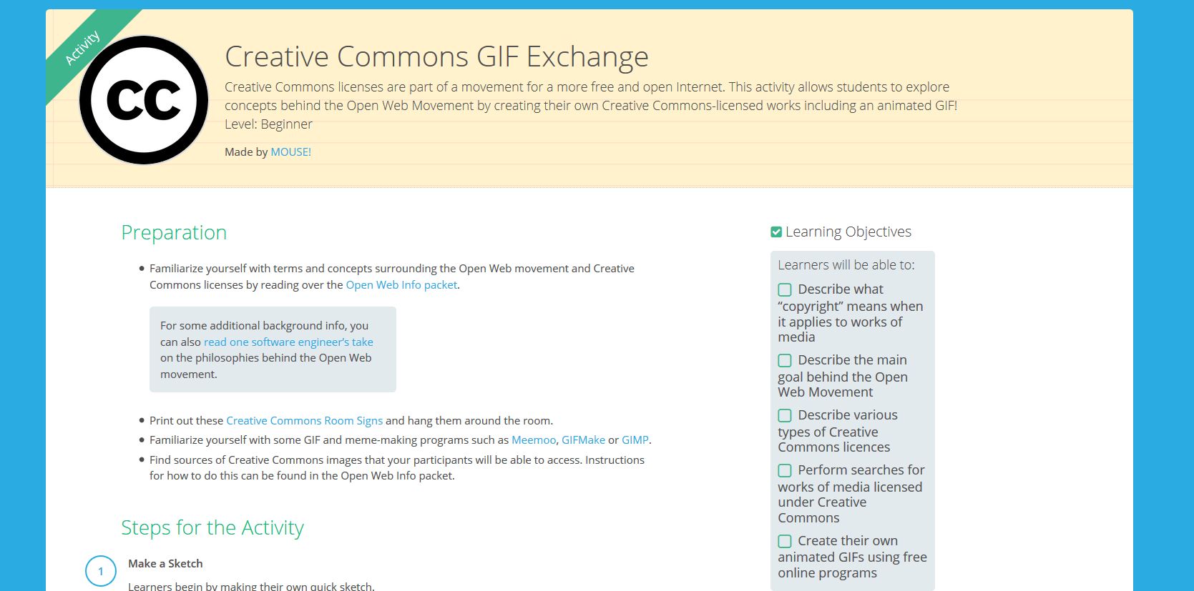
Task: Click the 'Creative Commons GIF Exchange' title
Action: pos(436,56)
